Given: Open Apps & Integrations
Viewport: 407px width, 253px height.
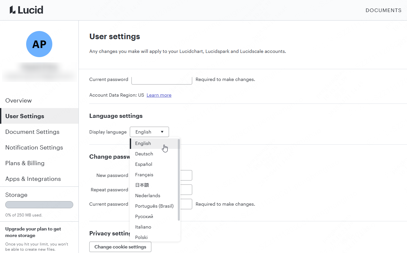Looking at the screenshot, I should [x=33, y=179].
